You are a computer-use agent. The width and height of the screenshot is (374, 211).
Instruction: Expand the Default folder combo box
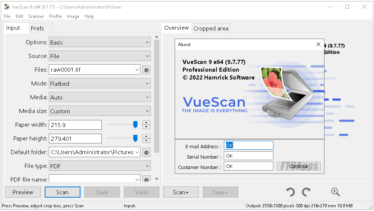click(x=137, y=152)
